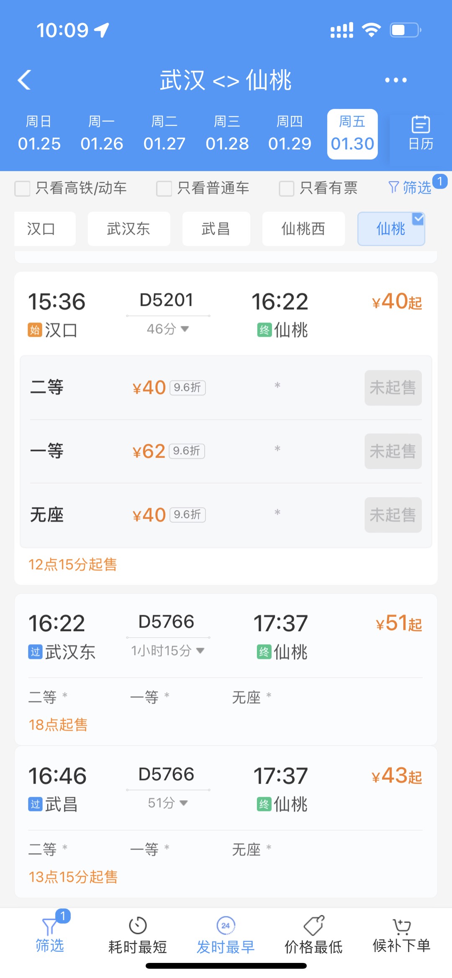Enable only high-speed/bullet trains checkbox
The image size is (452, 978).
[23, 188]
